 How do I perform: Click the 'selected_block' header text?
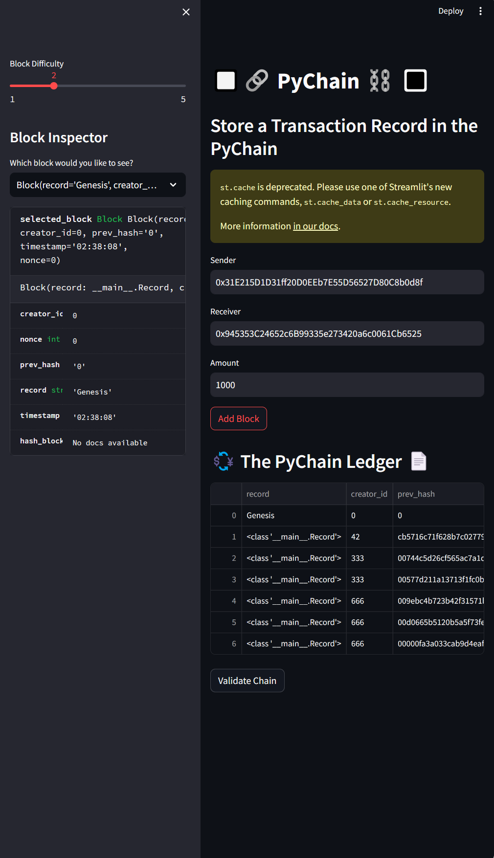pyautogui.click(x=56, y=219)
